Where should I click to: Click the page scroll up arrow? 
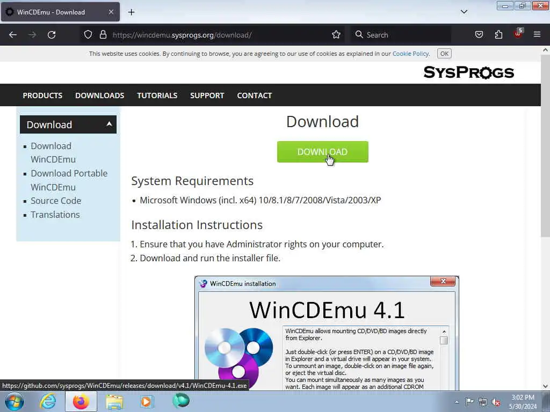(545, 50)
